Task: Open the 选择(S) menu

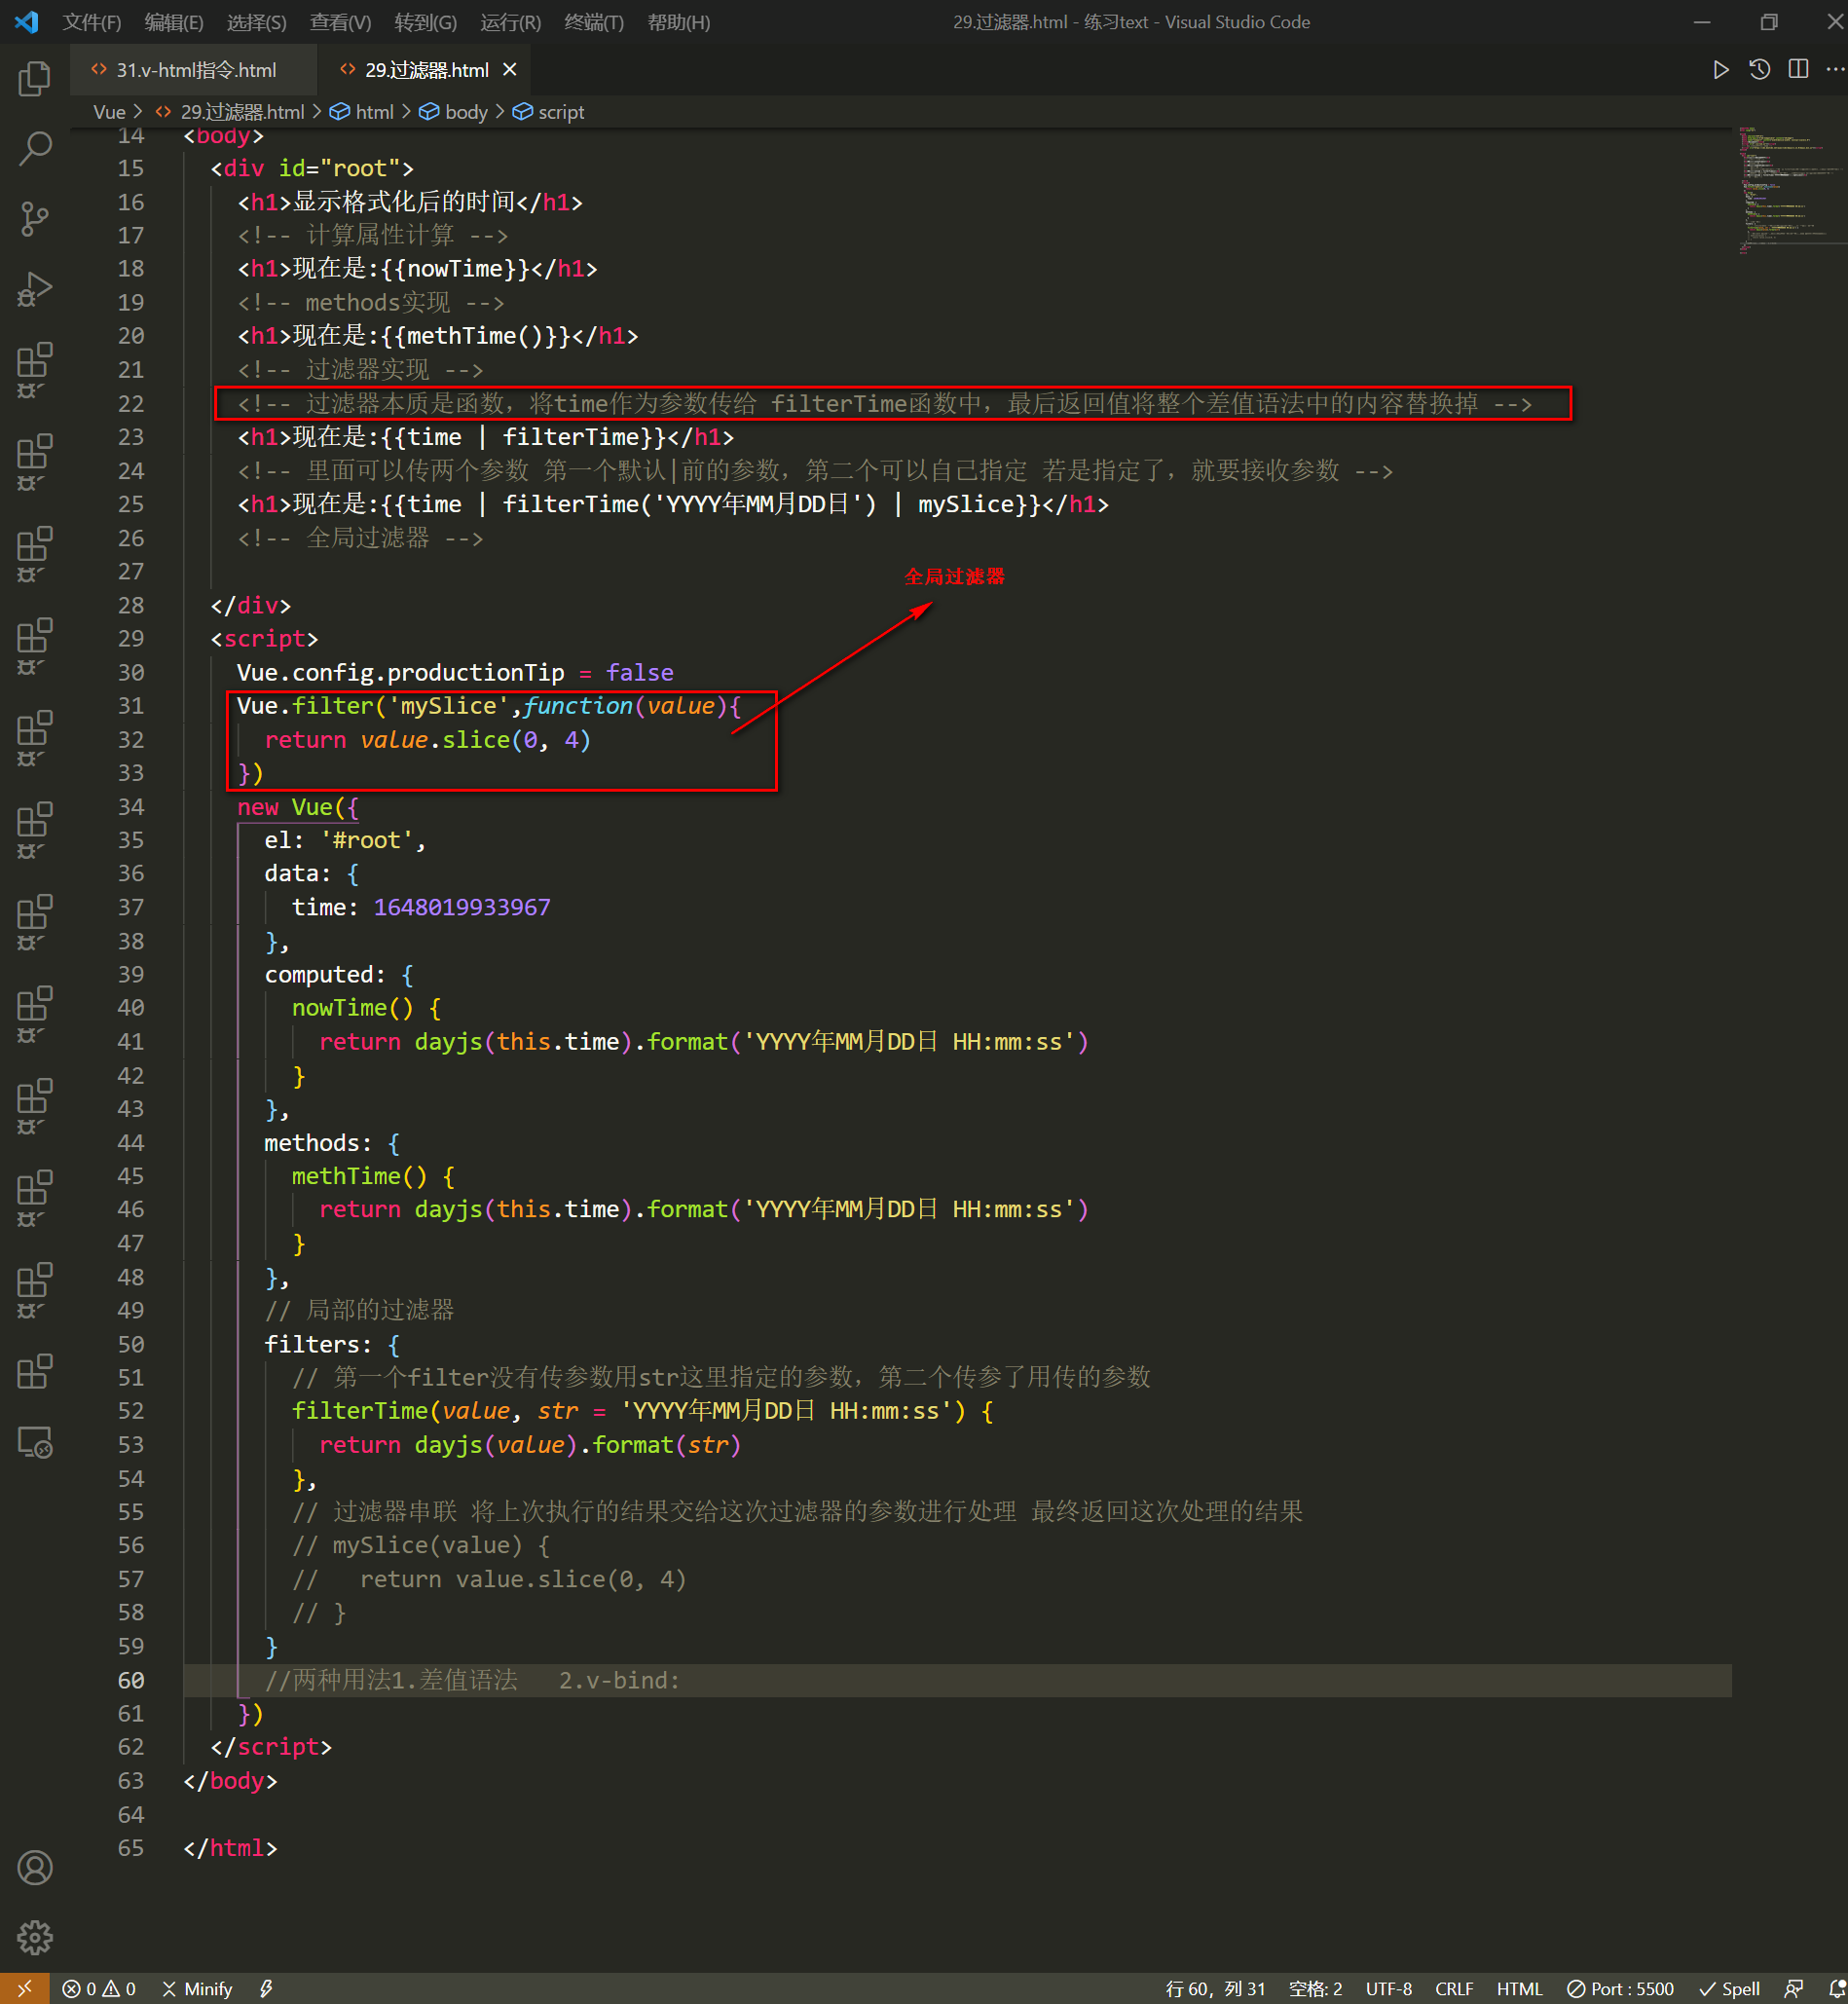Action: tap(257, 22)
